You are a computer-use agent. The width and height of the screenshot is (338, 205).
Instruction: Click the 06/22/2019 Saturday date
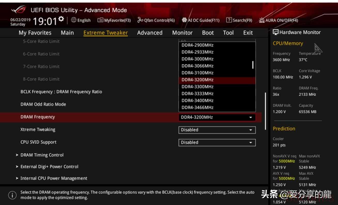20,22
